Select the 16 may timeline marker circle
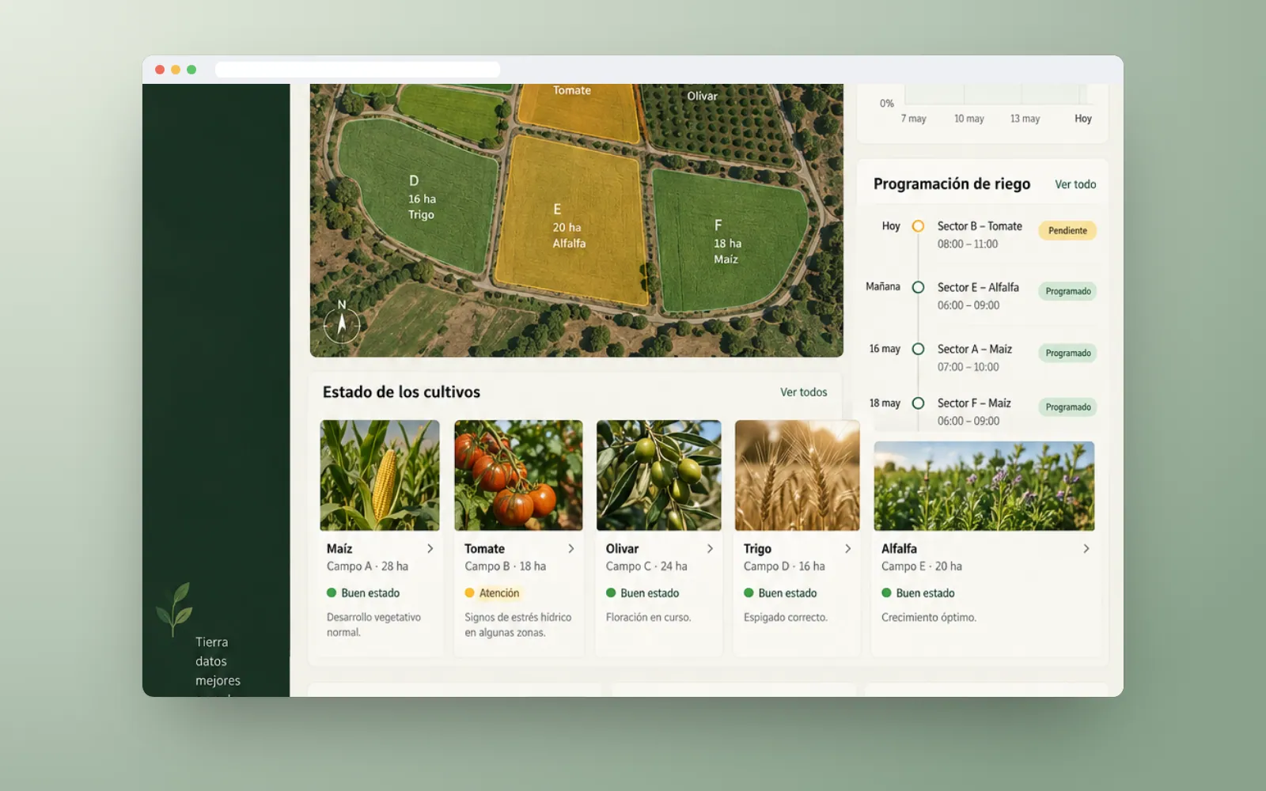The width and height of the screenshot is (1266, 791). 918,349
